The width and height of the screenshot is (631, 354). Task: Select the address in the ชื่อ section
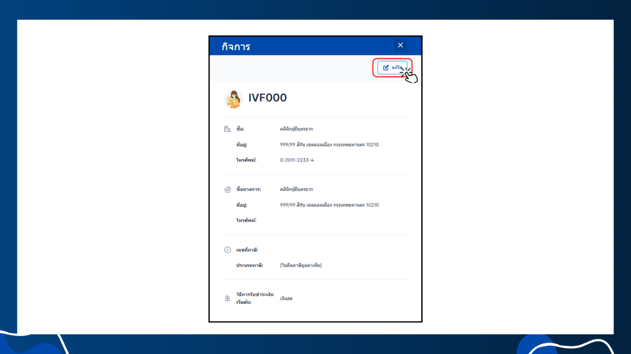coord(329,145)
